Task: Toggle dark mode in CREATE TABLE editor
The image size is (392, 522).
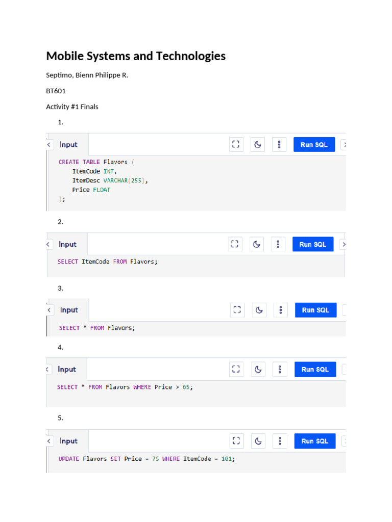Action: (x=258, y=144)
